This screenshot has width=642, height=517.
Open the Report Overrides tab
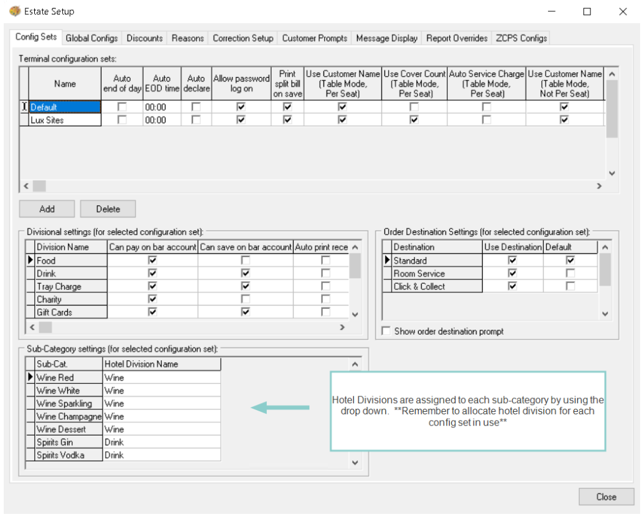(457, 38)
